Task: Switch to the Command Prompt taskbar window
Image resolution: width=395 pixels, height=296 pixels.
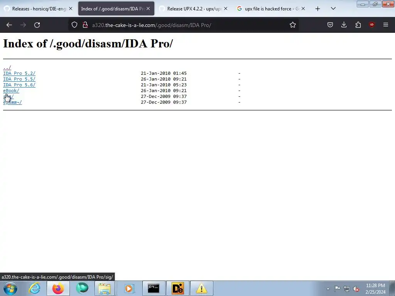Action: 154,288
